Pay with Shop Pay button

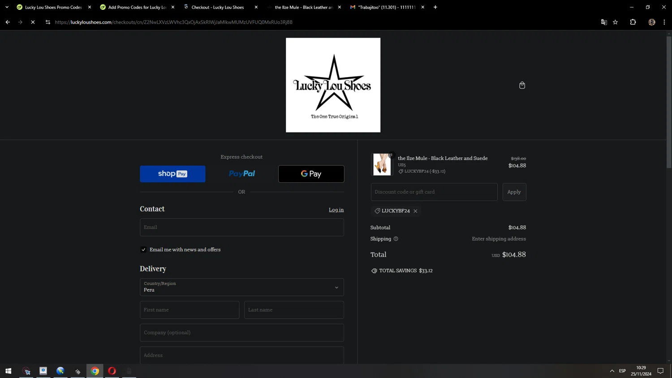coord(172,174)
